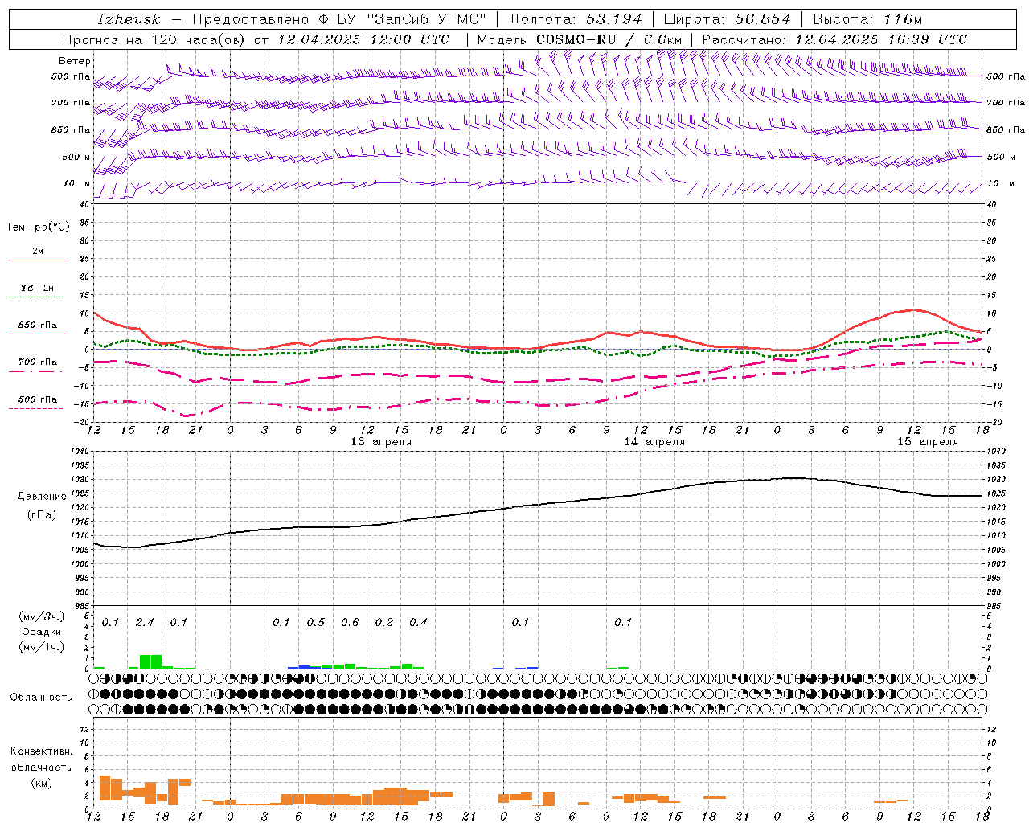The height and width of the screenshot is (823, 1029).
Task: Click the '(гПа)' unit under Давление
Action: point(42,514)
